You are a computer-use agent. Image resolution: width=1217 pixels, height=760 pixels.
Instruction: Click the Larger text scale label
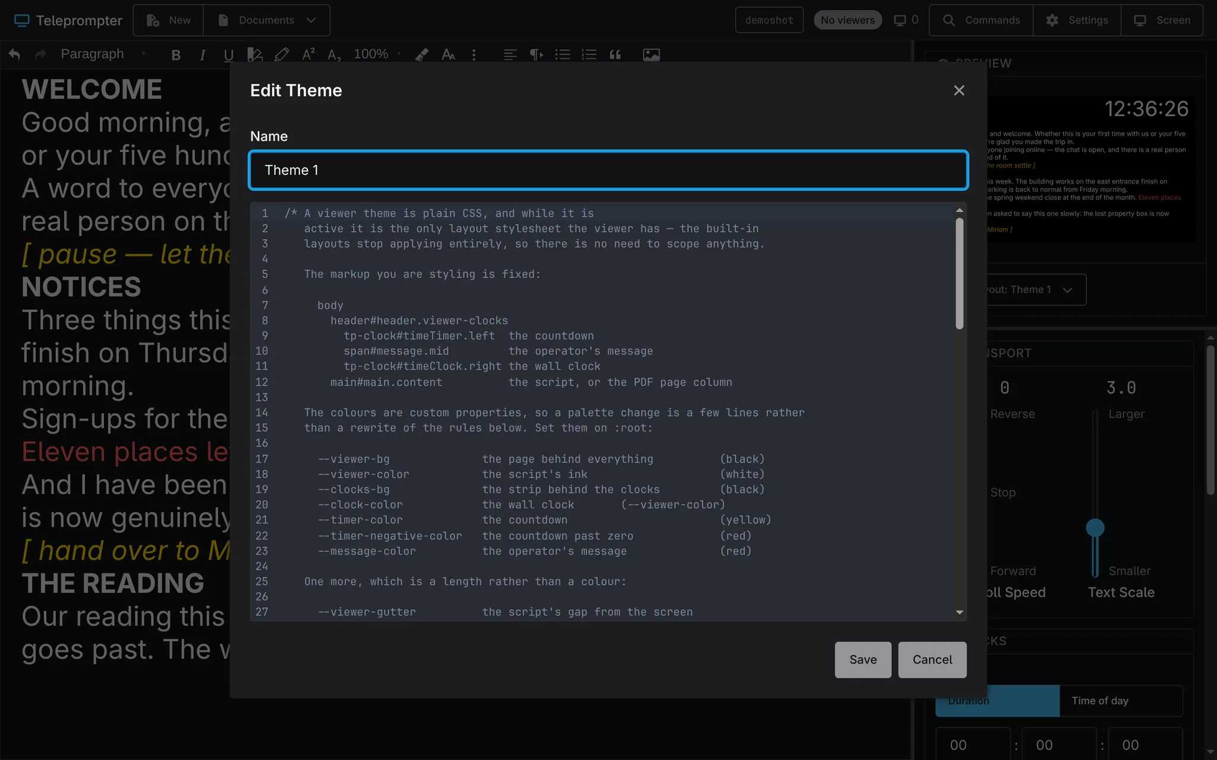[x=1126, y=414]
